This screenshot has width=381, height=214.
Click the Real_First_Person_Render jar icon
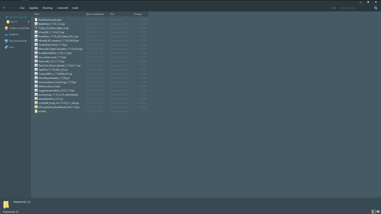36,65
